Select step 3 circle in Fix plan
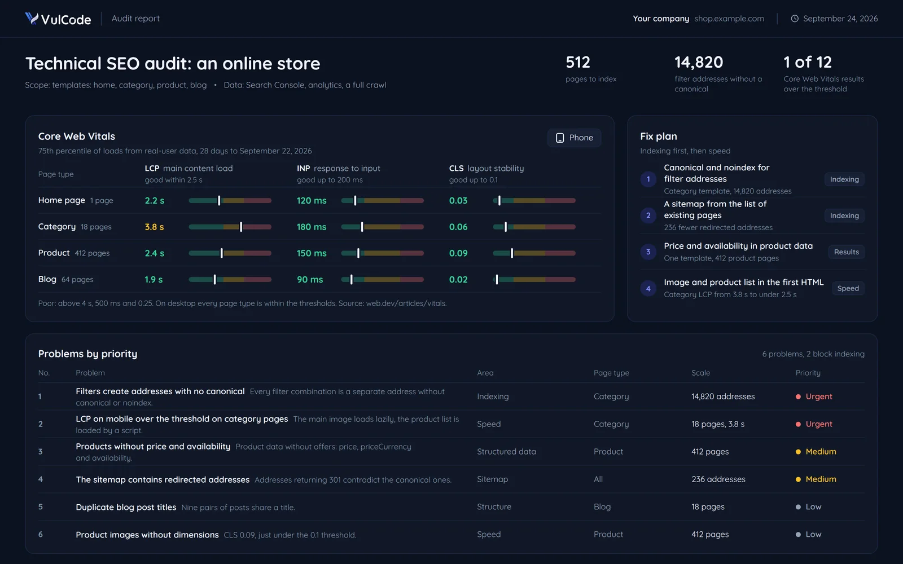The height and width of the screenshot is (564, 903). 648,252
